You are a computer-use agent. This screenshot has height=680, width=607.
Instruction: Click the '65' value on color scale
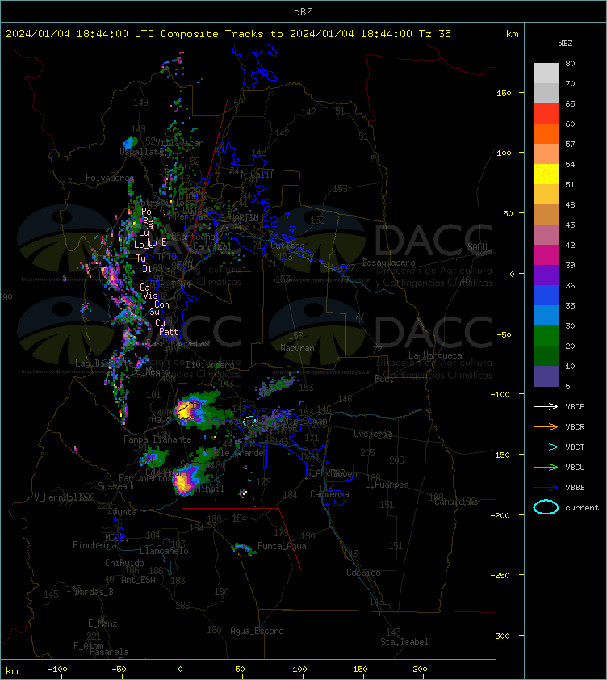tap(570, 103)
